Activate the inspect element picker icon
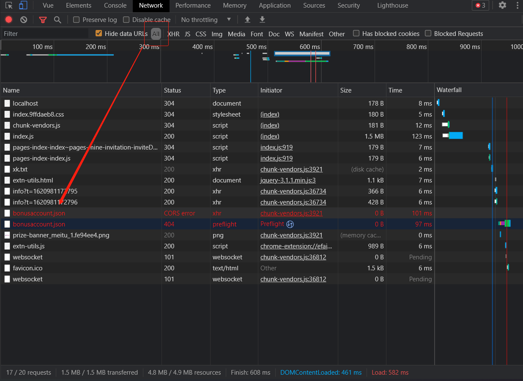Screen dimensions: 523x381 [9, 5]
